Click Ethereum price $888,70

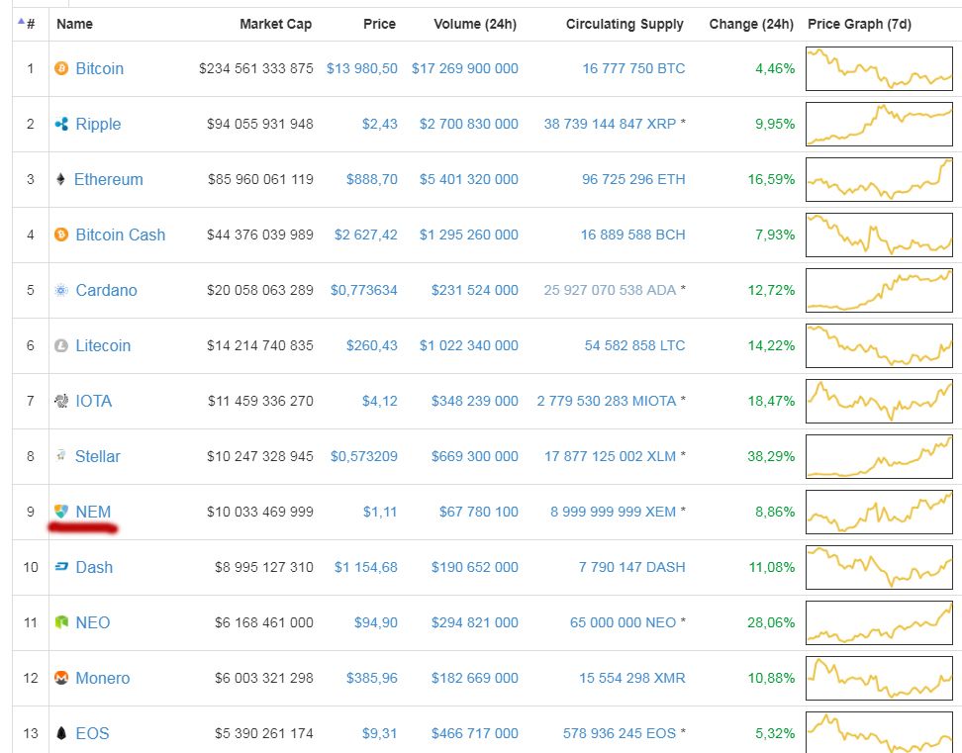click(x=372, y=180)
